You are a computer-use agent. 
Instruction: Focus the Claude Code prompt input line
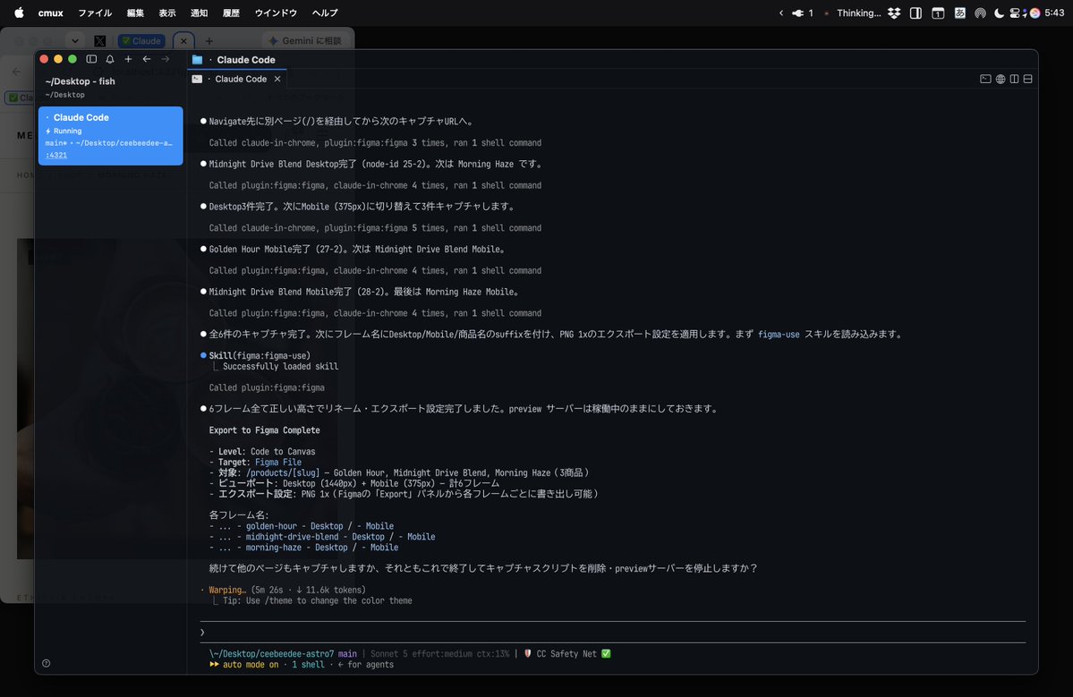(x=613, y=633)
